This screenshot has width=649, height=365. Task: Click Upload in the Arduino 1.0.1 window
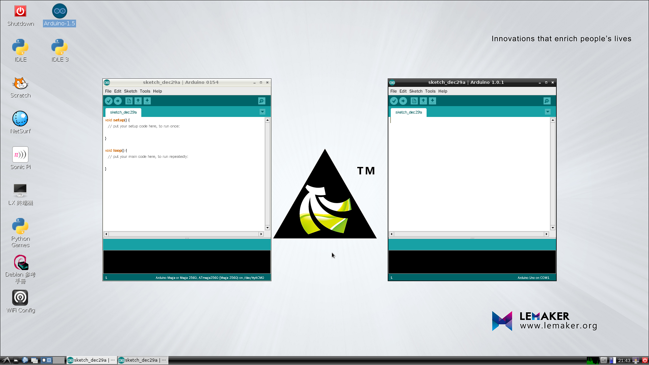[403, 101]
